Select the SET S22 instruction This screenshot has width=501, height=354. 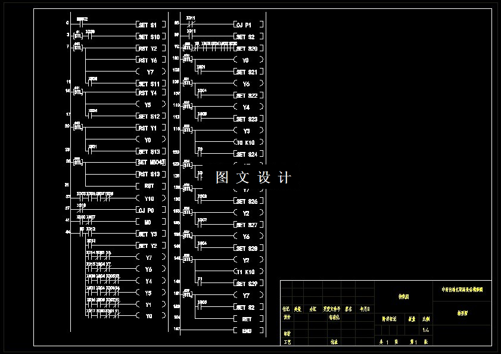pyautogui.click(x=248, y=95)
